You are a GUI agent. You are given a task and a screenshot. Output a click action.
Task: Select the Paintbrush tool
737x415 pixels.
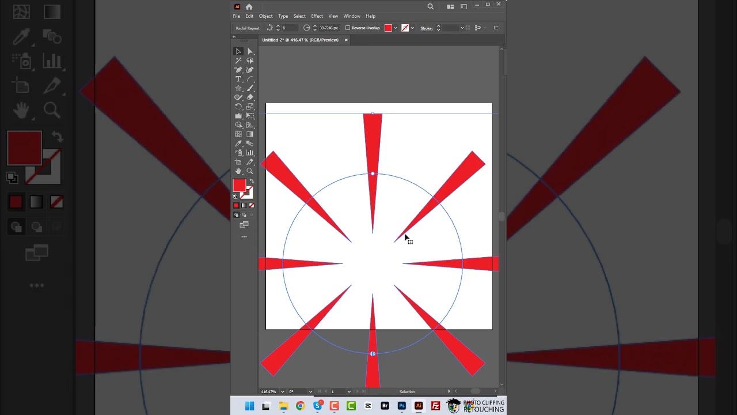(x=250, y=88)
